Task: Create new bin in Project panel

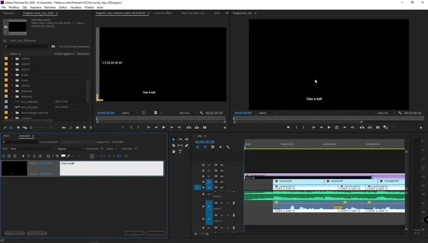Action: [x=78, y=128]
